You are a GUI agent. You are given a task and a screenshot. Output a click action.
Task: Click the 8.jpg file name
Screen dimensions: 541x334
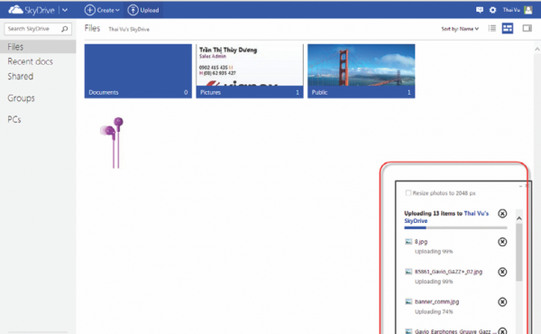point(421,241)
